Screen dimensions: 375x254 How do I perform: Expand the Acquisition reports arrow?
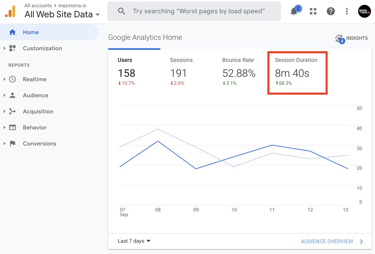[x=4, y=112]
